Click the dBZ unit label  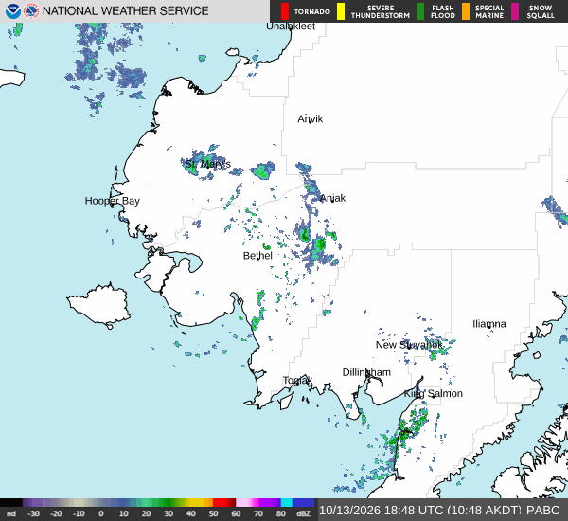(303, 513)
